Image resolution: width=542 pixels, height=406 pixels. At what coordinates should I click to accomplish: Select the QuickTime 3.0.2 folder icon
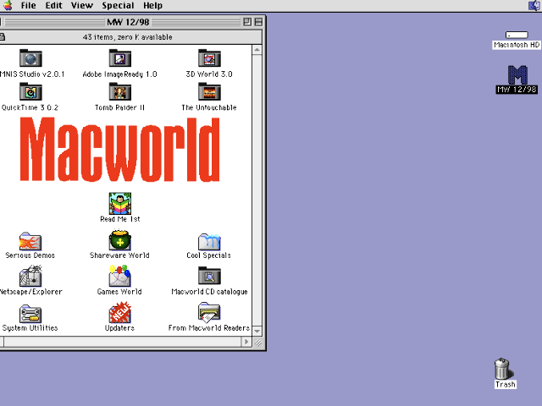pyautogui.click(x=30, y=91)
